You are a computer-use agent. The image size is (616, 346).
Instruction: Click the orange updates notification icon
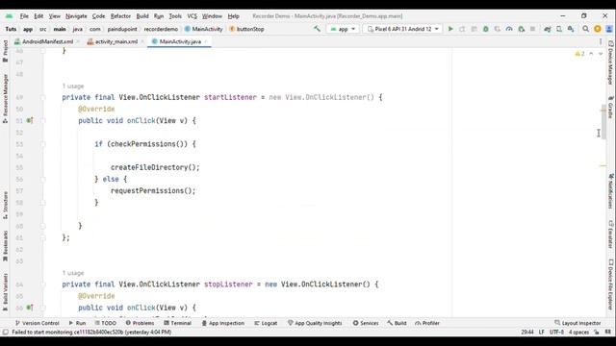pos(598,29)
